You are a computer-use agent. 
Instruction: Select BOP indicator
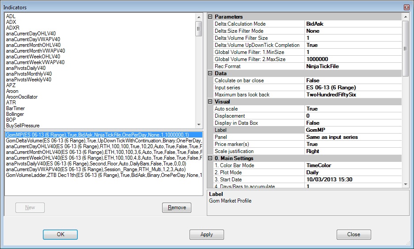coord(11,120)
